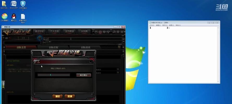Viewport: 232px width, 104px height.
Task: Expand the first dropdown behind the dialog
Action: (x=118, y=69)
